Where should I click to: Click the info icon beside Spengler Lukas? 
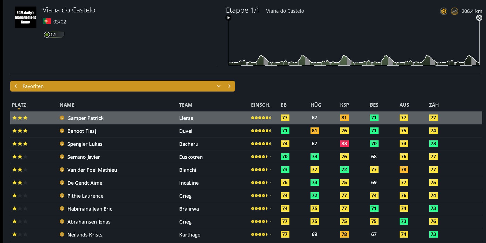(x=62, y=144)
